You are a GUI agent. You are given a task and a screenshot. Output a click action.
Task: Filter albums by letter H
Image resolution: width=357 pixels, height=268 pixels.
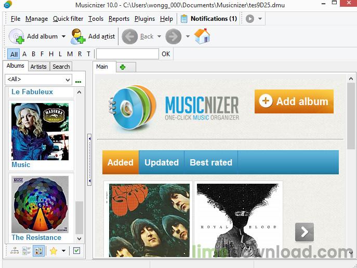(51, 54)
